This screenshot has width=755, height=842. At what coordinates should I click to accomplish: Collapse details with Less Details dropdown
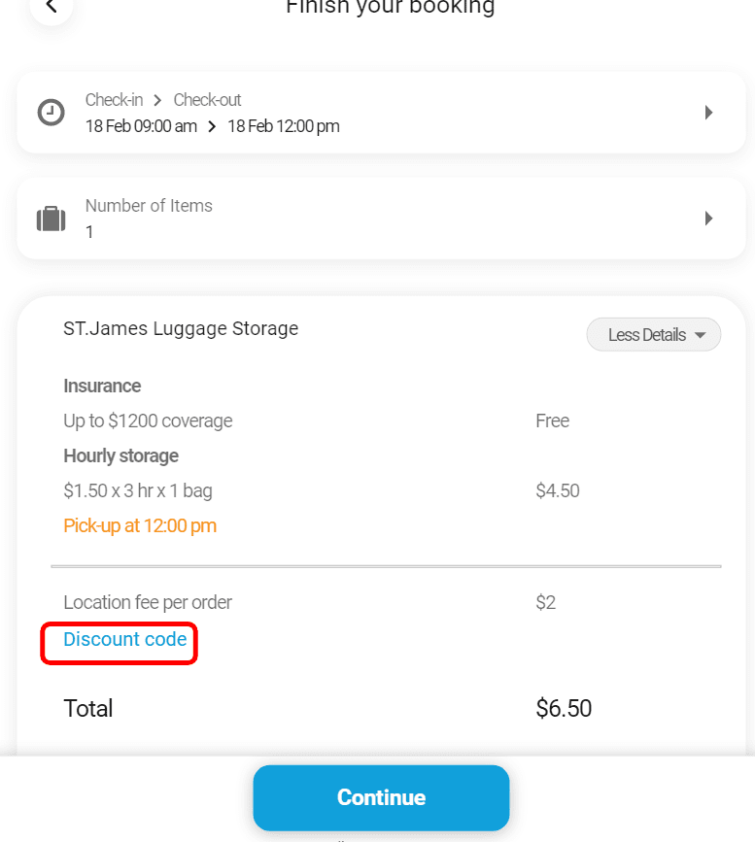(x=653, y=335)
